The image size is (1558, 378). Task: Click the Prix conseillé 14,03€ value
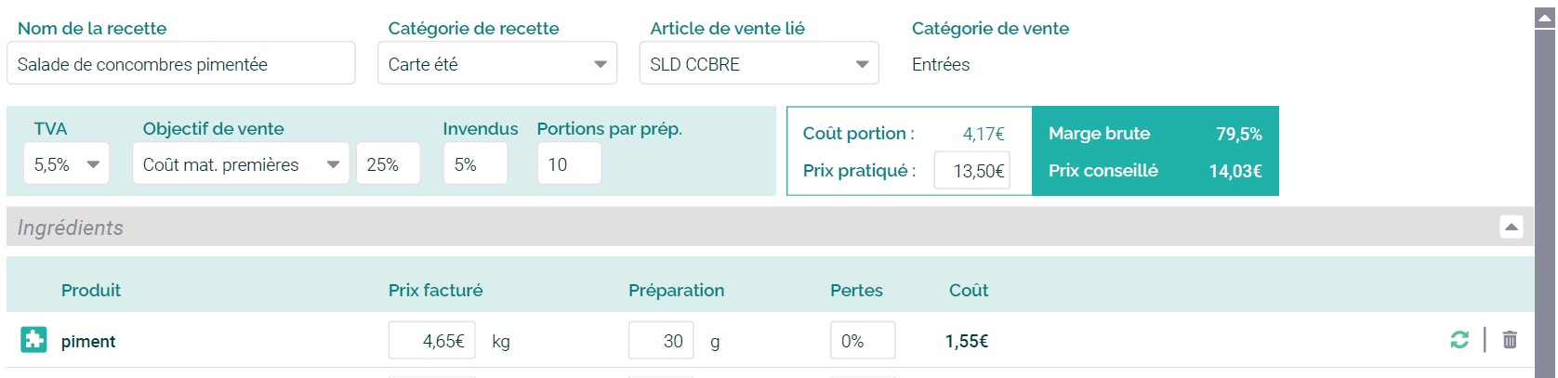1235,171
